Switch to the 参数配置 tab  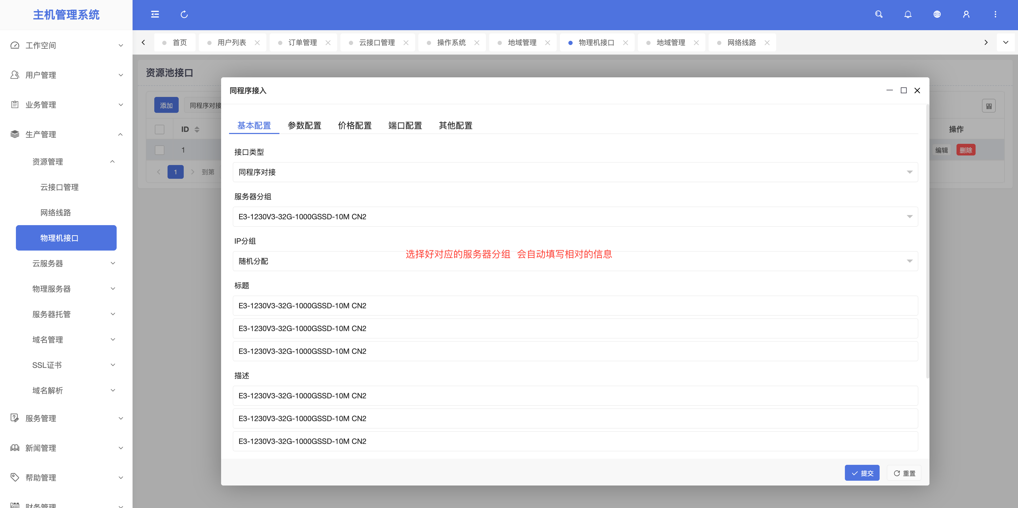(x=304, y=126)
